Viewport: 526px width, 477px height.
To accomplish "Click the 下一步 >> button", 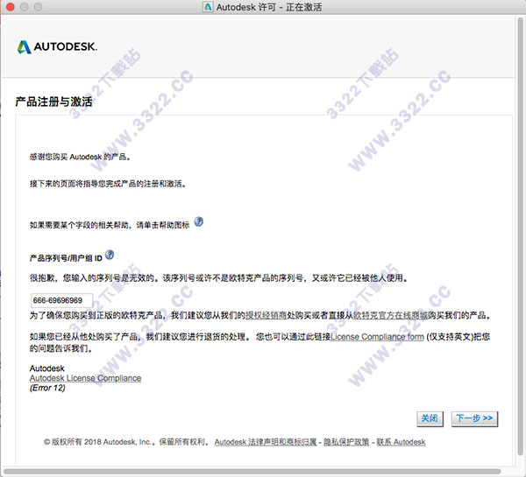I will (x=474, y=418).
